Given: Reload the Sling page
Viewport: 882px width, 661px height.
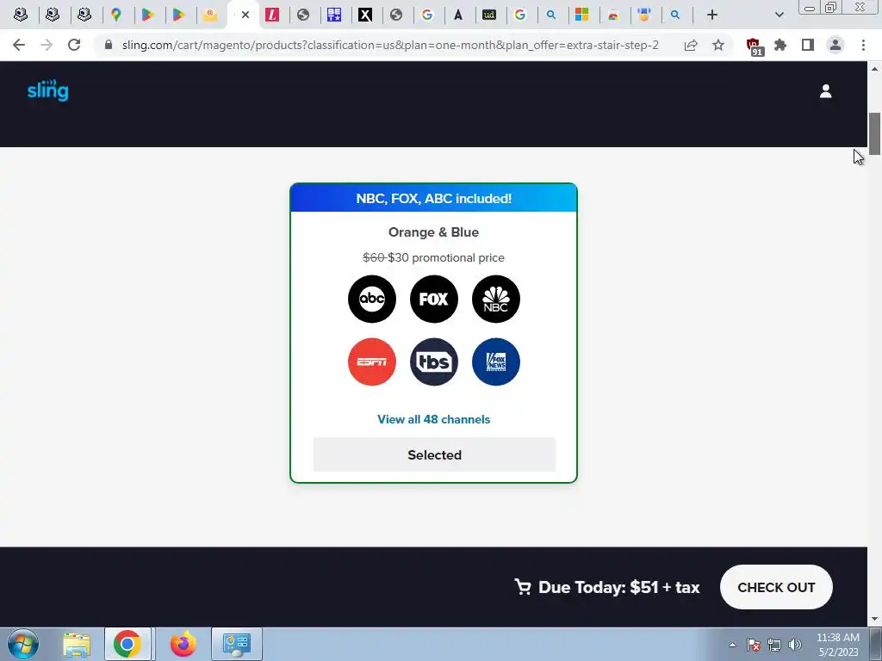Looking at the screenshot, I should click(x=74, y=45).
